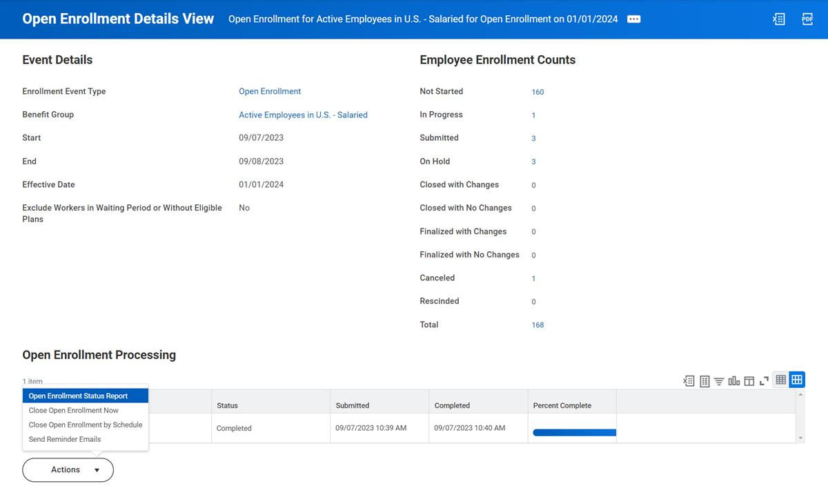The width and height of the screenshot is (828, 486).
Task: Open Submitted count 3 link
Action: click(533, 138)
